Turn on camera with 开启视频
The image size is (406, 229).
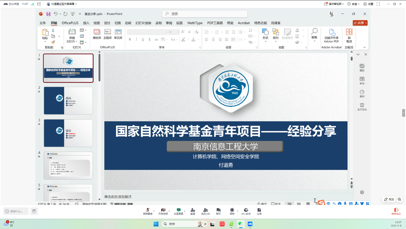[163, 211]
